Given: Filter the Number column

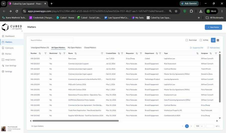Looking at the screenshot, I should click(x=46, y=53).
